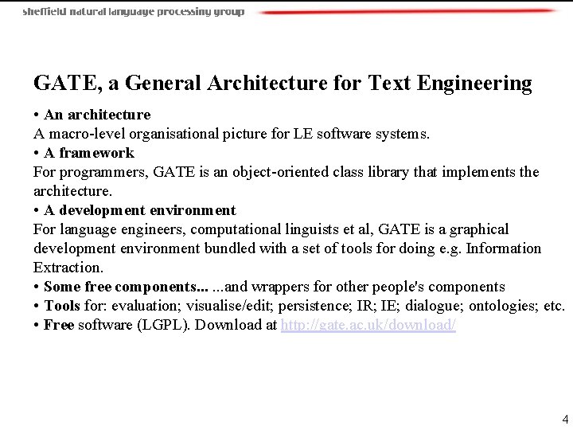Click the text 'For programmers, GATE is an object-oriented class library'

pyautogui.click(x=221, y=172)
